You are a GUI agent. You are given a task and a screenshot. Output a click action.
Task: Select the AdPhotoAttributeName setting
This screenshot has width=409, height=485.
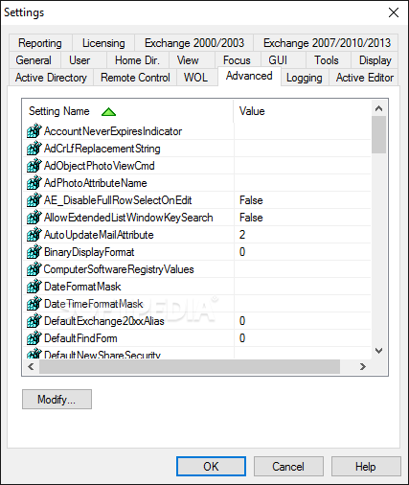[x=197, y=183]
